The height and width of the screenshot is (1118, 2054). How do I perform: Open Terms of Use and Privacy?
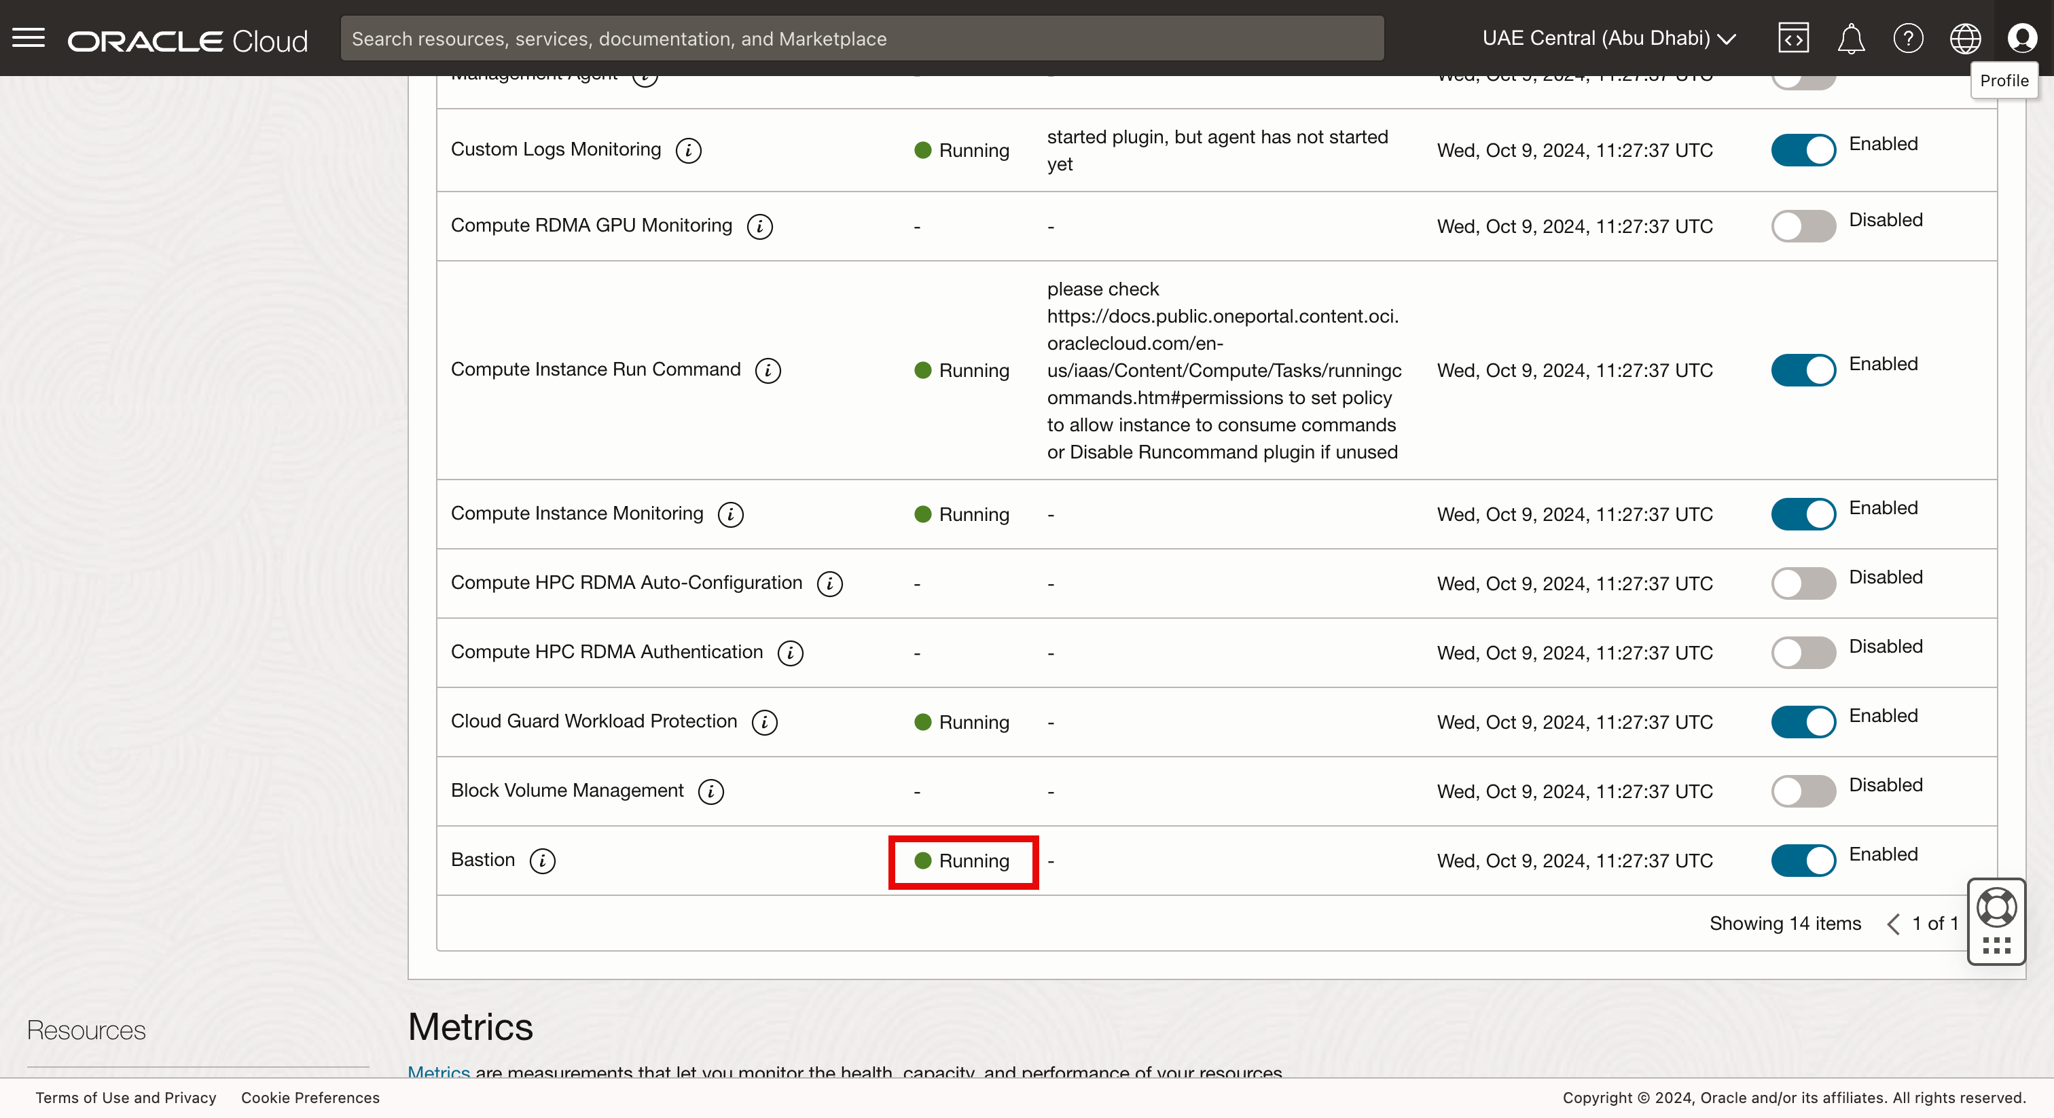pos(126,1097)
